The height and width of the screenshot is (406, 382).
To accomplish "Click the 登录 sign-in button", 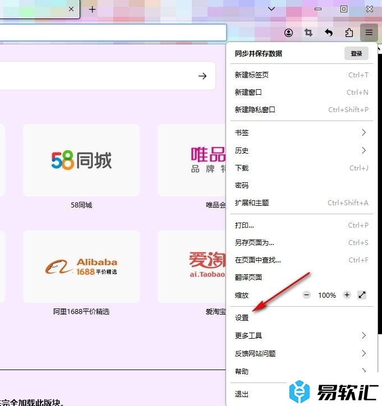I will 356,54.
